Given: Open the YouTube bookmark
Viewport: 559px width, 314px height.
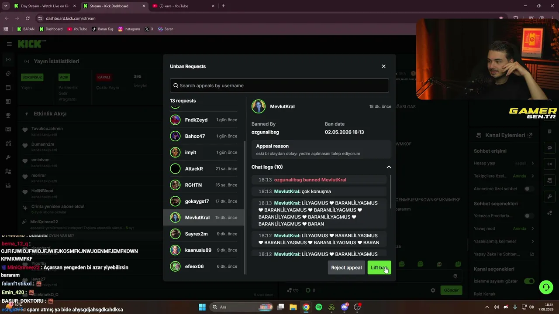Looking at the screenshot, I should 77,29.
